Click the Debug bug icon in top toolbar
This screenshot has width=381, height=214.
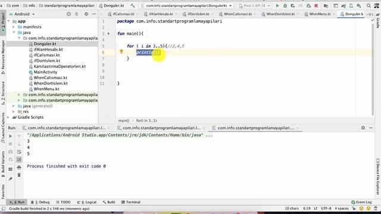(285, 5)
